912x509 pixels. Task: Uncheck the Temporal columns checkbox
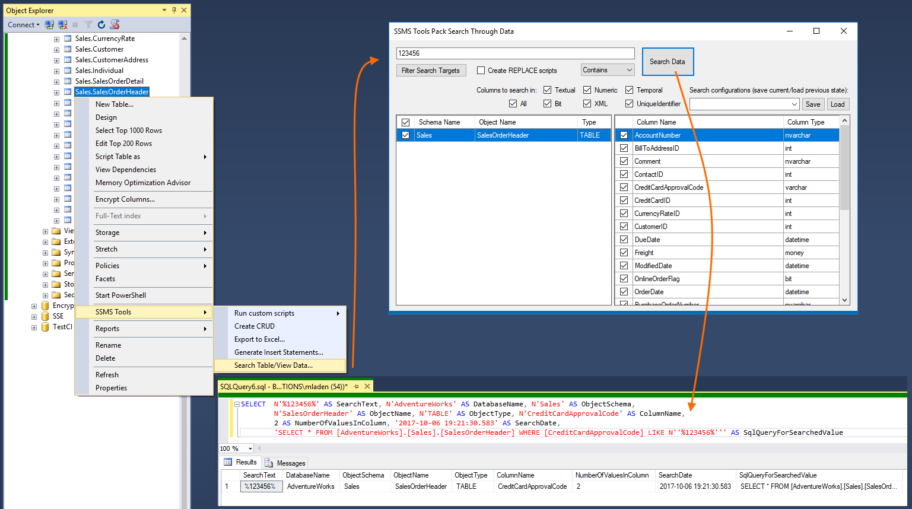coord(630,90)
